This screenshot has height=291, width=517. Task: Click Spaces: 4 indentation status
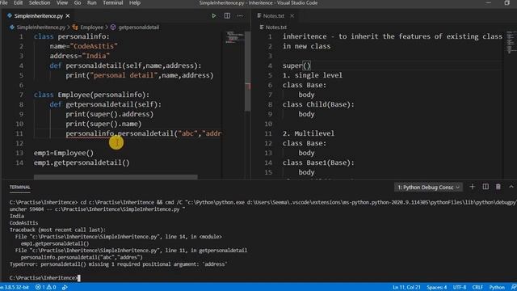(x=437, y=288)
